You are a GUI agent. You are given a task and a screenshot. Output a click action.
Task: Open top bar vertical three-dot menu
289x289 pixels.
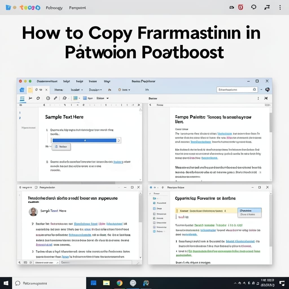coord(280,7)
